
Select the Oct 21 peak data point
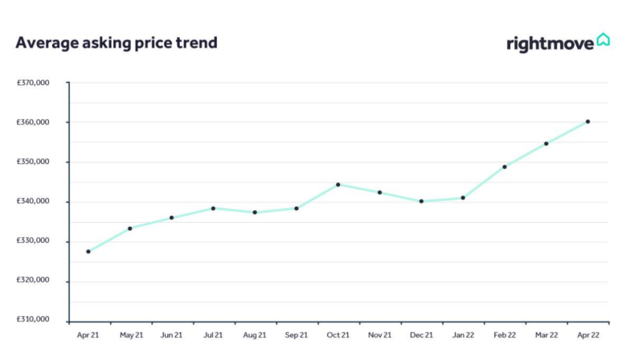(x=338, y=184)
